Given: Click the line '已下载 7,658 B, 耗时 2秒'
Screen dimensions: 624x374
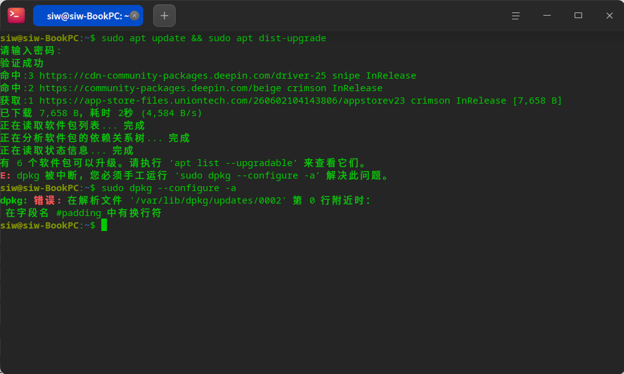Looking at the screenshot, I should [x=101, y=113].
